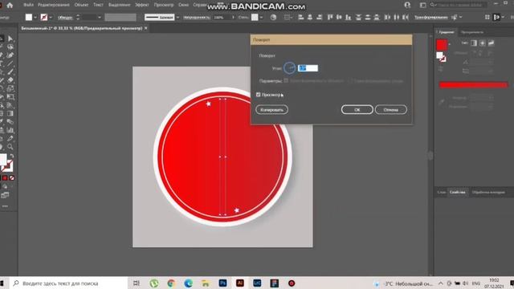Align vertical top icon in control bar

[x=330, y=18]
